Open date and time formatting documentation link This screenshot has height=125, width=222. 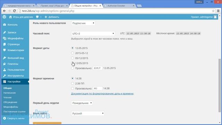click(x=102, y=93)
